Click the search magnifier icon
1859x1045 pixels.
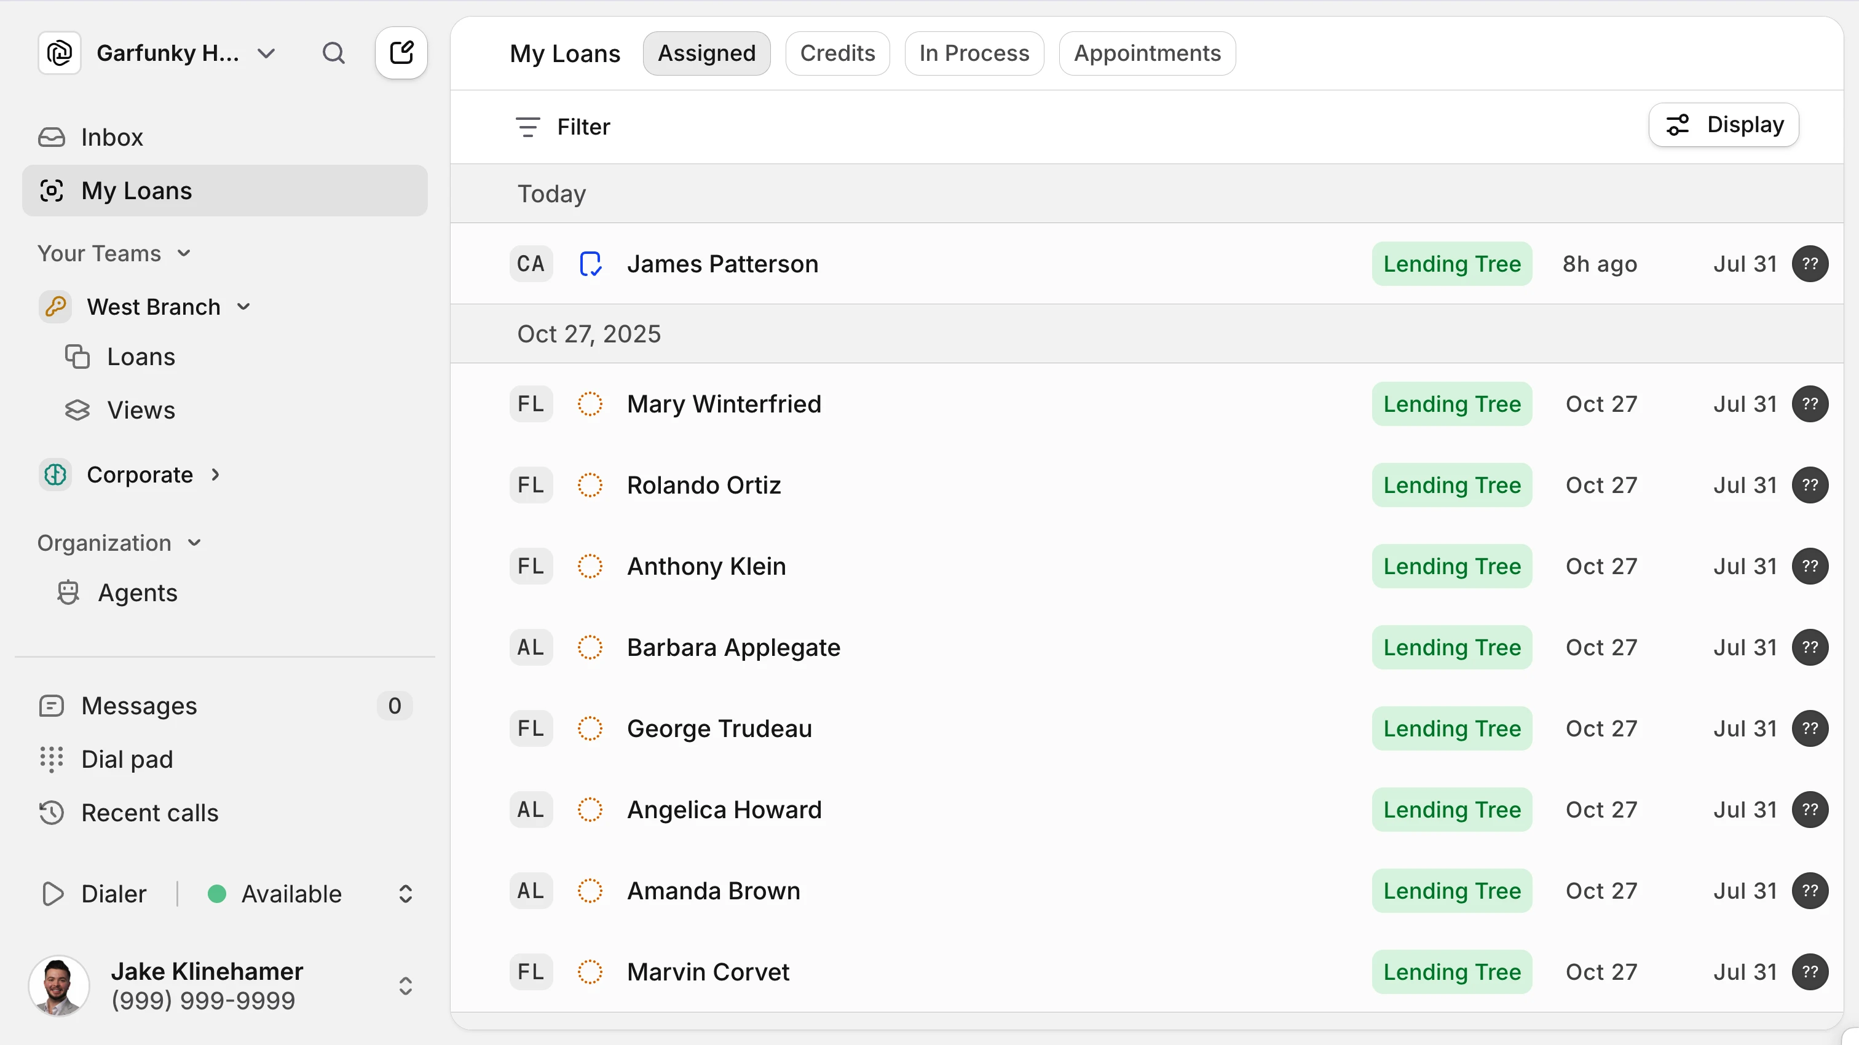pos(333,53)
